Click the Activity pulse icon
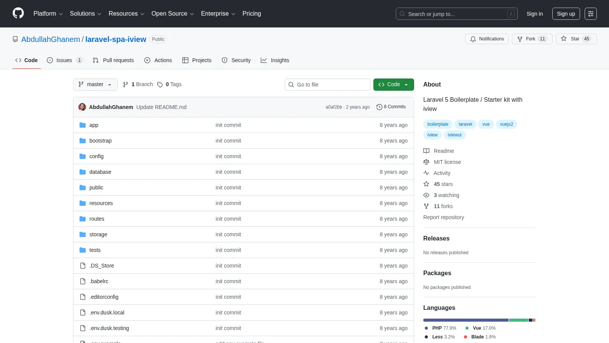This screenshot has height=343, width=609. click(426, 173)
